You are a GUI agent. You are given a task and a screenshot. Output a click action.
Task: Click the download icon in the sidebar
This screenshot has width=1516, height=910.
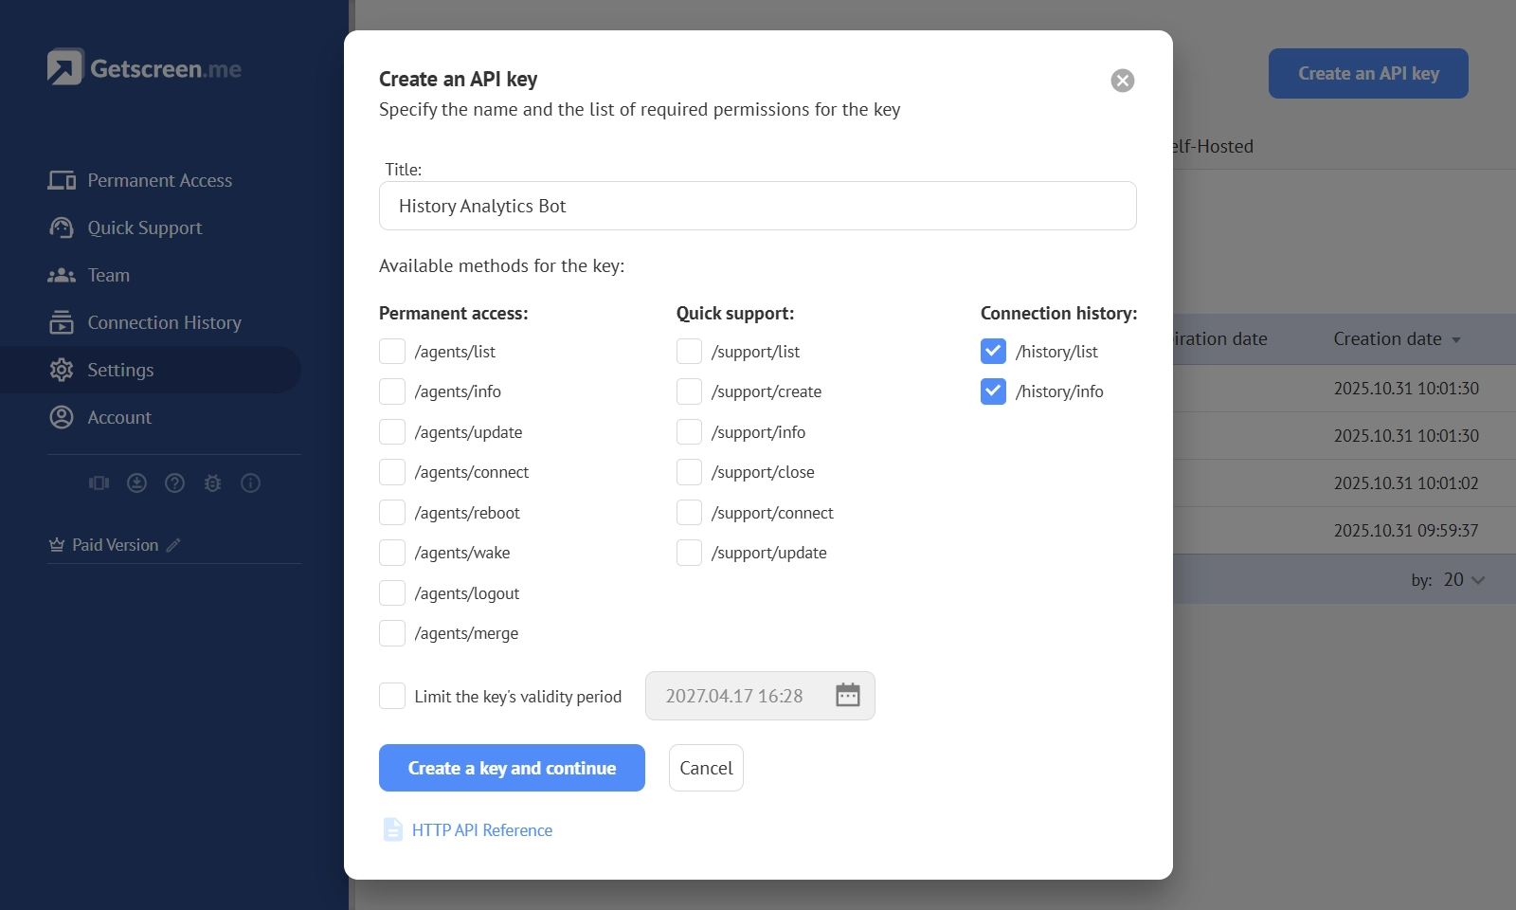point(137,483)
